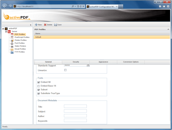This screenshot has height=130, width=172.
Task: Open Email Profiles in tree
Action: point(20,49)
